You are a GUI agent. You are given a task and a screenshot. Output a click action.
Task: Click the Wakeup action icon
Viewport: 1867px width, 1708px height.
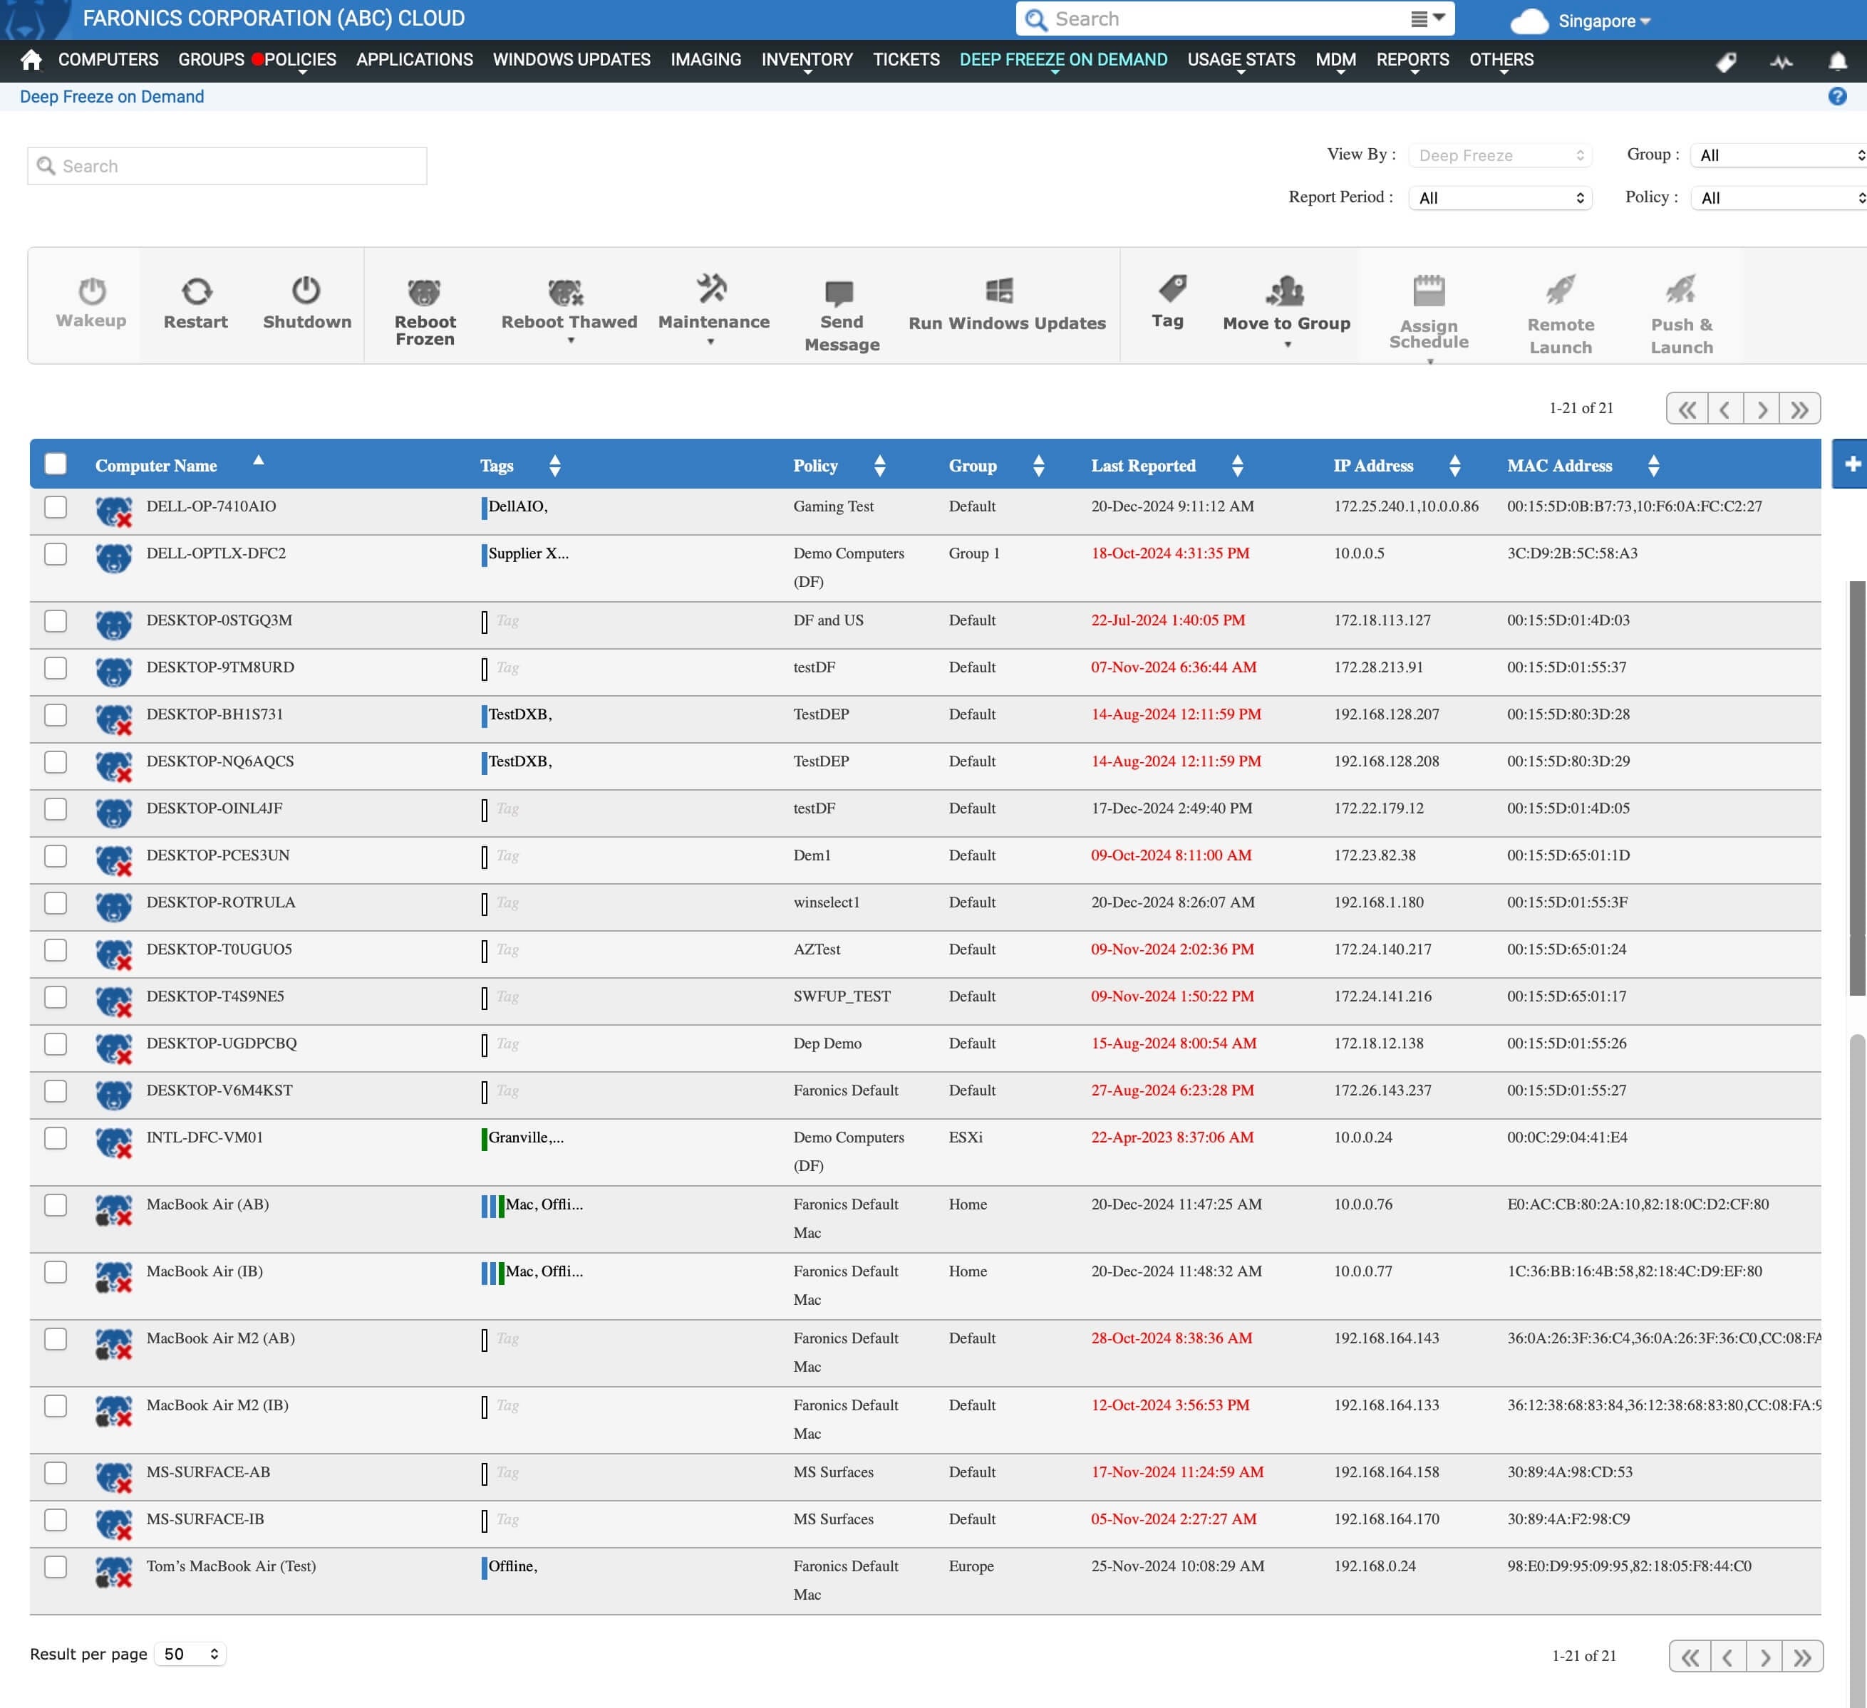(x=92, y=291)
